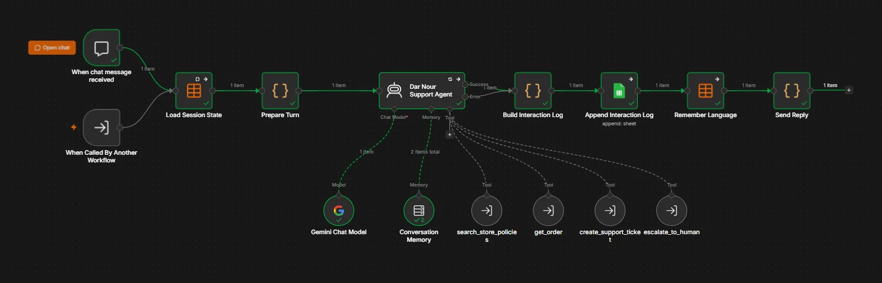Select the get_order tool node
The height and width of the screenshot is (283, 882).
pyautogui.click(x=548, y=211)
